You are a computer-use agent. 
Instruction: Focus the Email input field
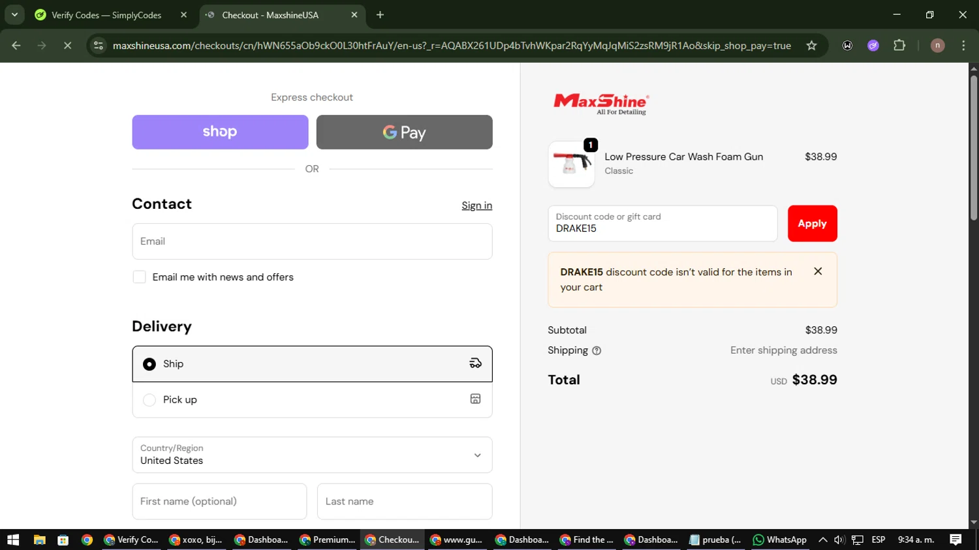[x=312, y=241]
